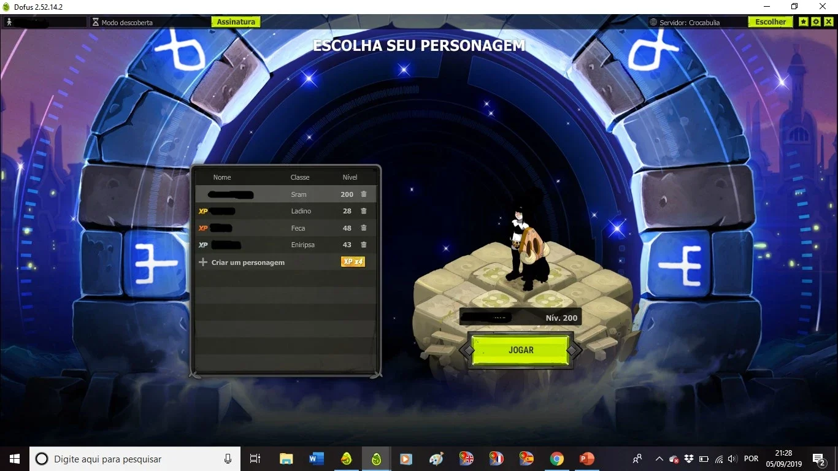
Task: Click the JOGAR play button
Action: pyautogui.click(x=521, y=350)
